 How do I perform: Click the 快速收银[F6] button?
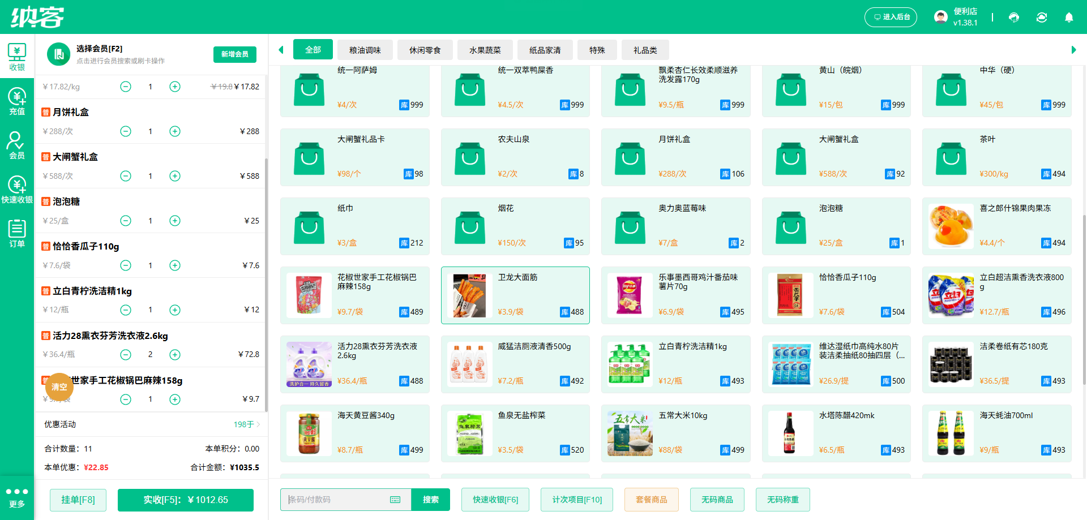(x=495, y=500)
